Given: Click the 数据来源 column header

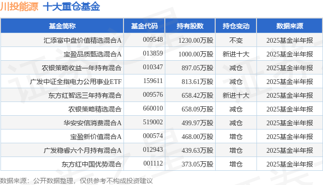Looking at the screenshot, I should point(289,26).
